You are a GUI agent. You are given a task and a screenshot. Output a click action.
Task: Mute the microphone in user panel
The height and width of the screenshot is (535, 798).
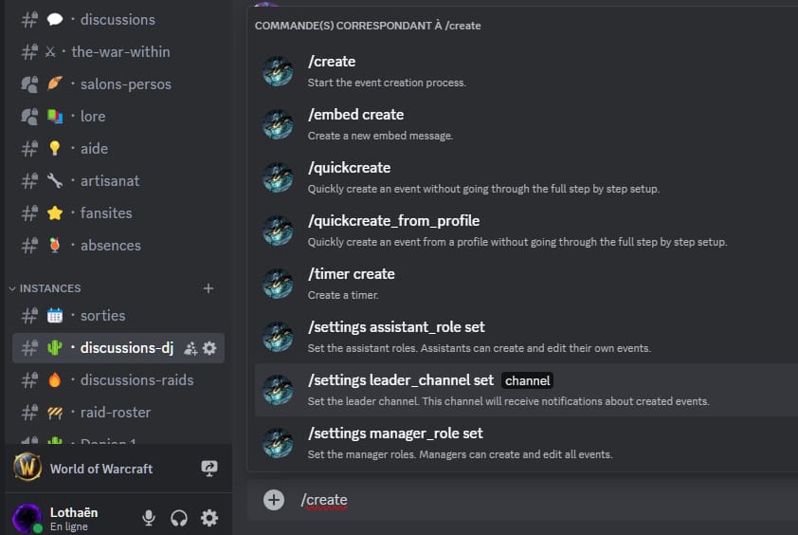(149, 518)
